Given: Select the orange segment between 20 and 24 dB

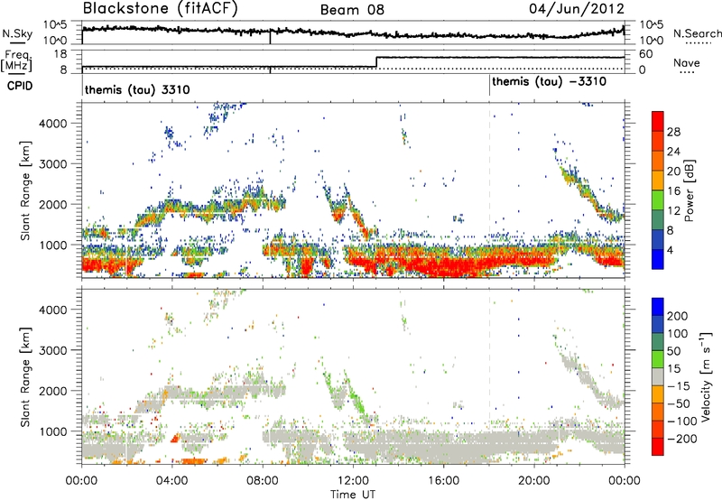Looking at the screenshot, I should point(658,162).
